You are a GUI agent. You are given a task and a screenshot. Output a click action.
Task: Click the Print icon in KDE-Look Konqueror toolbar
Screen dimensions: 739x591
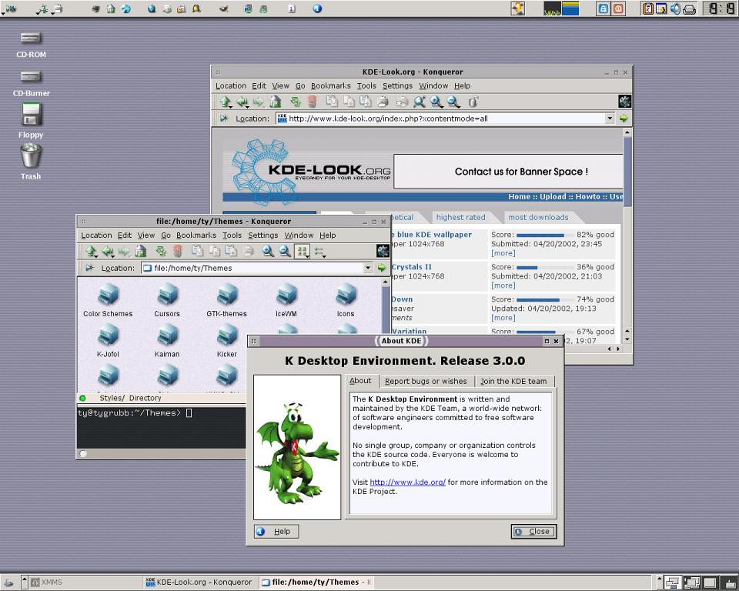tap(383, 102)
